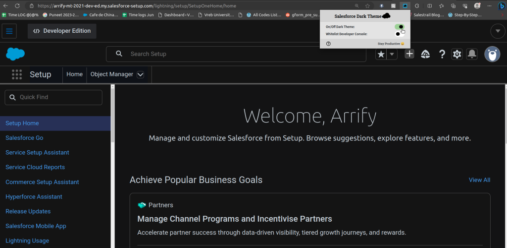Open the Vreb Universit bookmark

pos(216,15)
